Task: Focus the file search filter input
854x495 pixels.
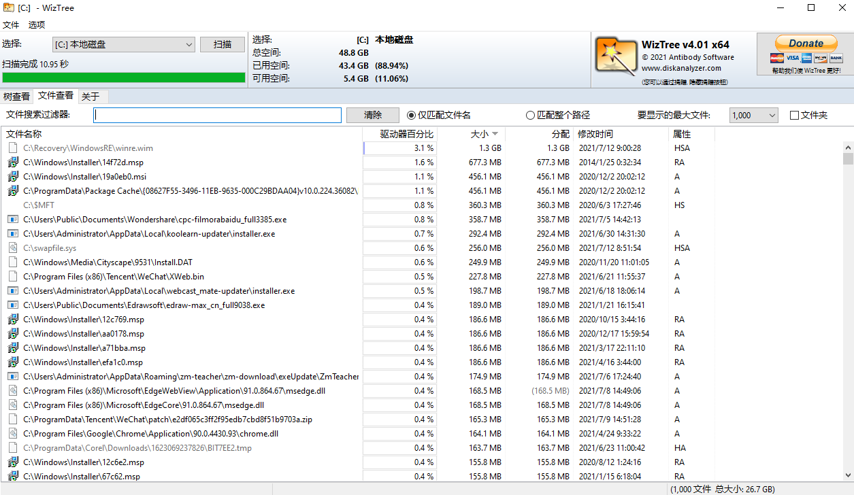Action: pyautogui.click(x=217, y=116)
